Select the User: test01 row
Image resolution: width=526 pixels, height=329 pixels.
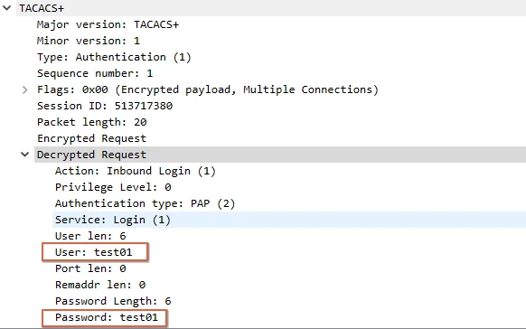coord(94,252)
